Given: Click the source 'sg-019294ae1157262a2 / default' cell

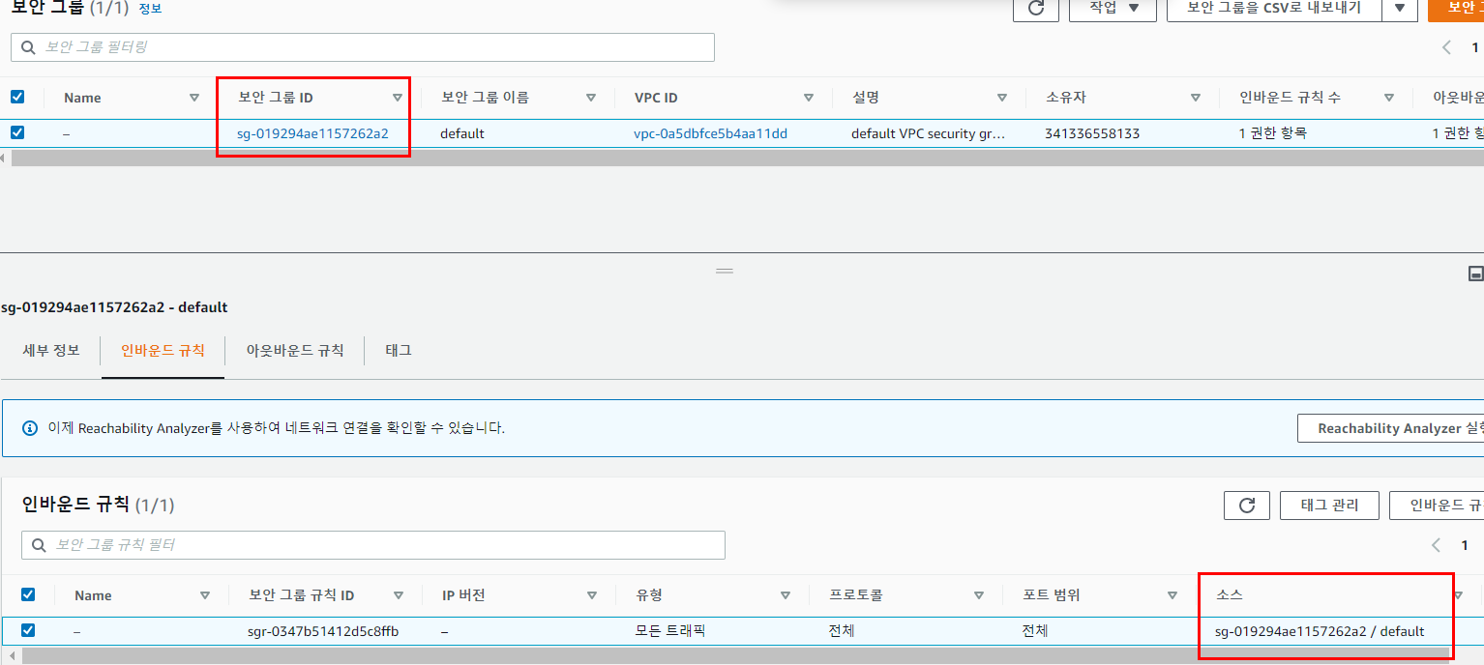Looking at the screenshot, I should pos(1320,631).
